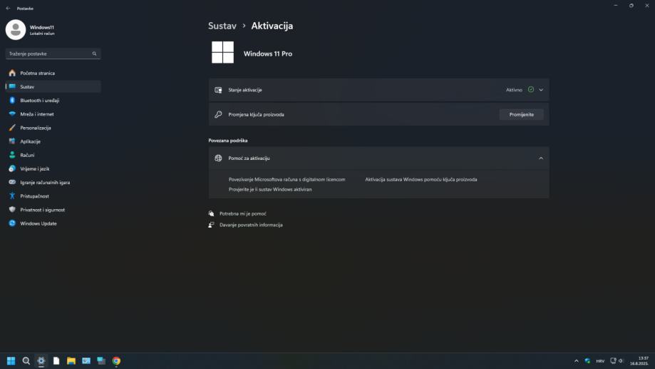Click the taskbar clock and date
This screenshot has height=369, width=655.
[639, 360]
